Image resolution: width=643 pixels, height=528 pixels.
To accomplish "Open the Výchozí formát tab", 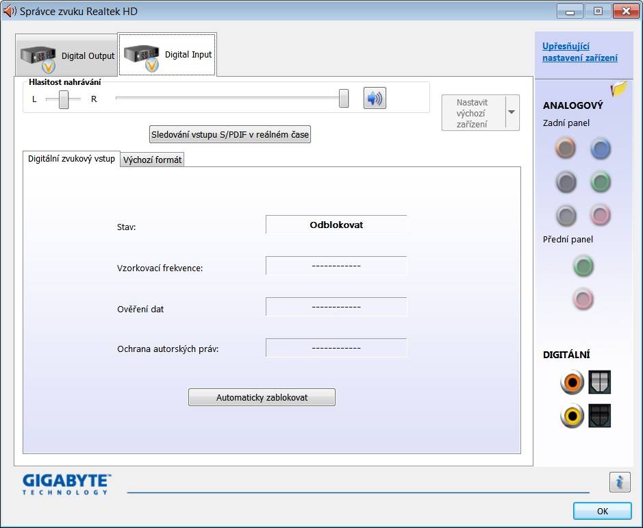I will (x=152, y=160).
